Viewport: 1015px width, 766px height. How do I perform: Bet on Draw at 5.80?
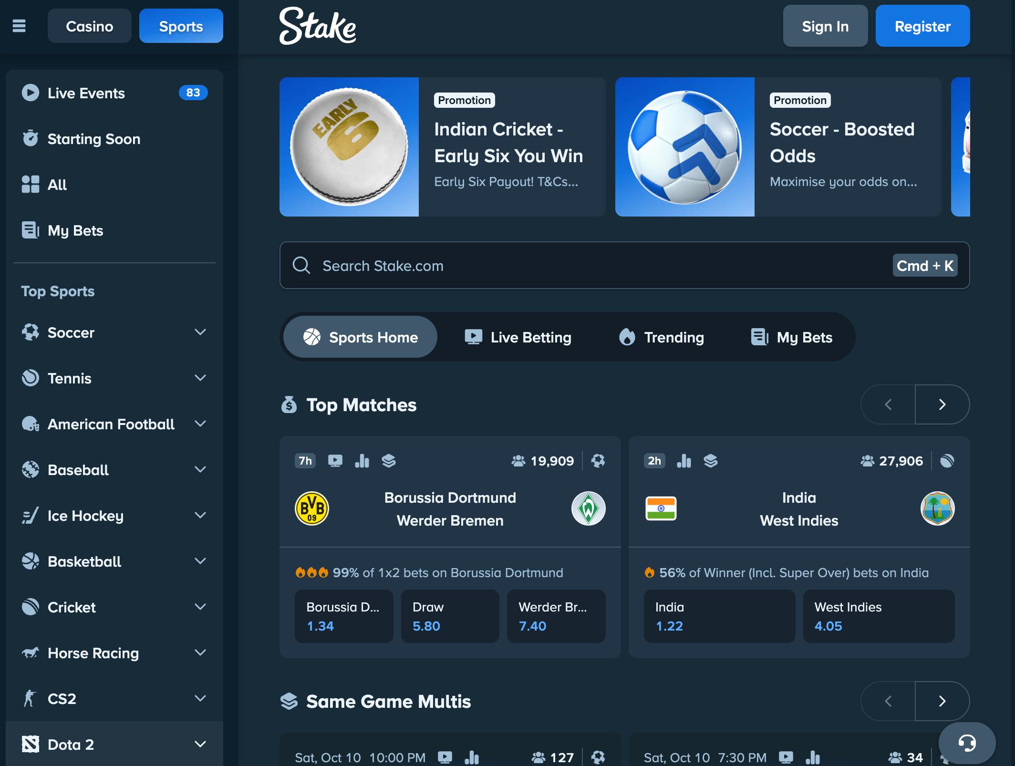[450, 616]
